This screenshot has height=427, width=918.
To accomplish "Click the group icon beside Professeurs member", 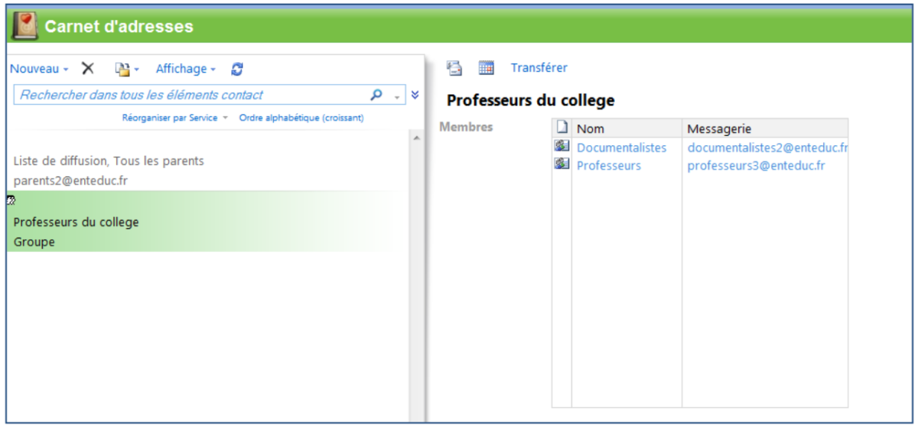I will point(562,164).
